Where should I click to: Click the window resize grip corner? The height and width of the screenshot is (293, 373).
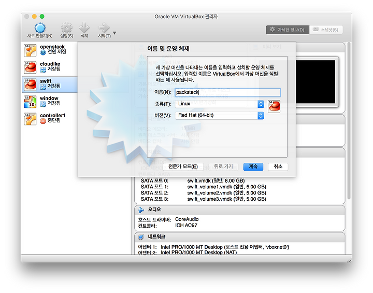[x=349, y=260]
